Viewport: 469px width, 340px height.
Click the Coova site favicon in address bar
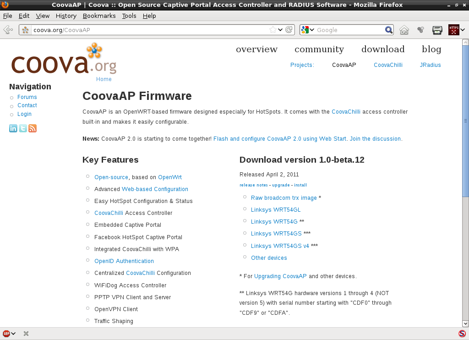point(26,30)
